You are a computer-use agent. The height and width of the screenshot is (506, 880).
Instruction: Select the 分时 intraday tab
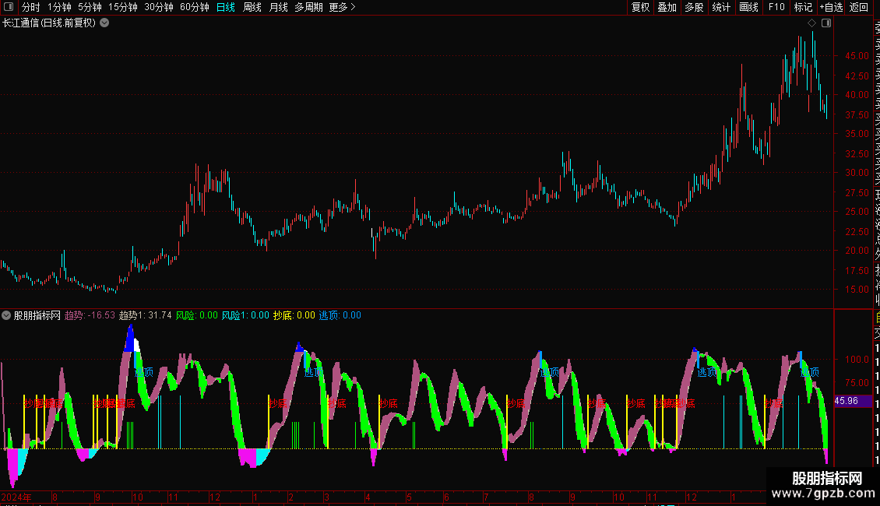click(31, 7)
